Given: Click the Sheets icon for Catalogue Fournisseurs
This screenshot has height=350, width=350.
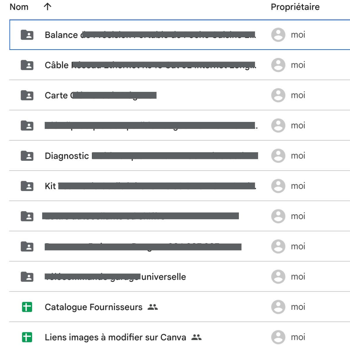Looking at the screenshot, I should pos(27,307).
